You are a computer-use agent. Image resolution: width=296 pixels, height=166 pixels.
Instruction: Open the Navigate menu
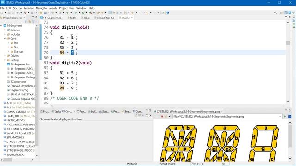click(x=41, y=8)
